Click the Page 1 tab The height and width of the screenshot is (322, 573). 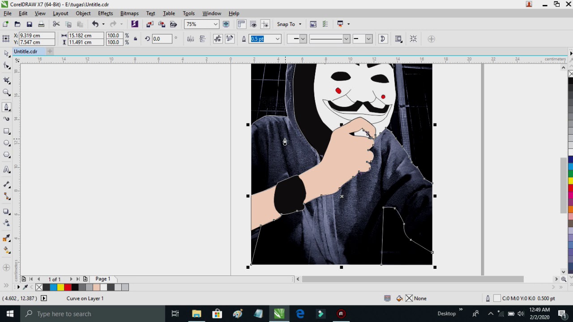coord(103,279)
